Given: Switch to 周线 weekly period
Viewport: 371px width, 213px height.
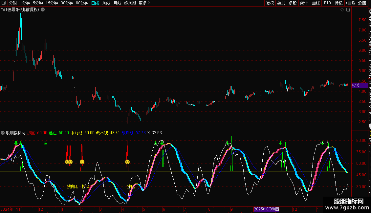Looking at the screenshot, I should click(106, 3).
